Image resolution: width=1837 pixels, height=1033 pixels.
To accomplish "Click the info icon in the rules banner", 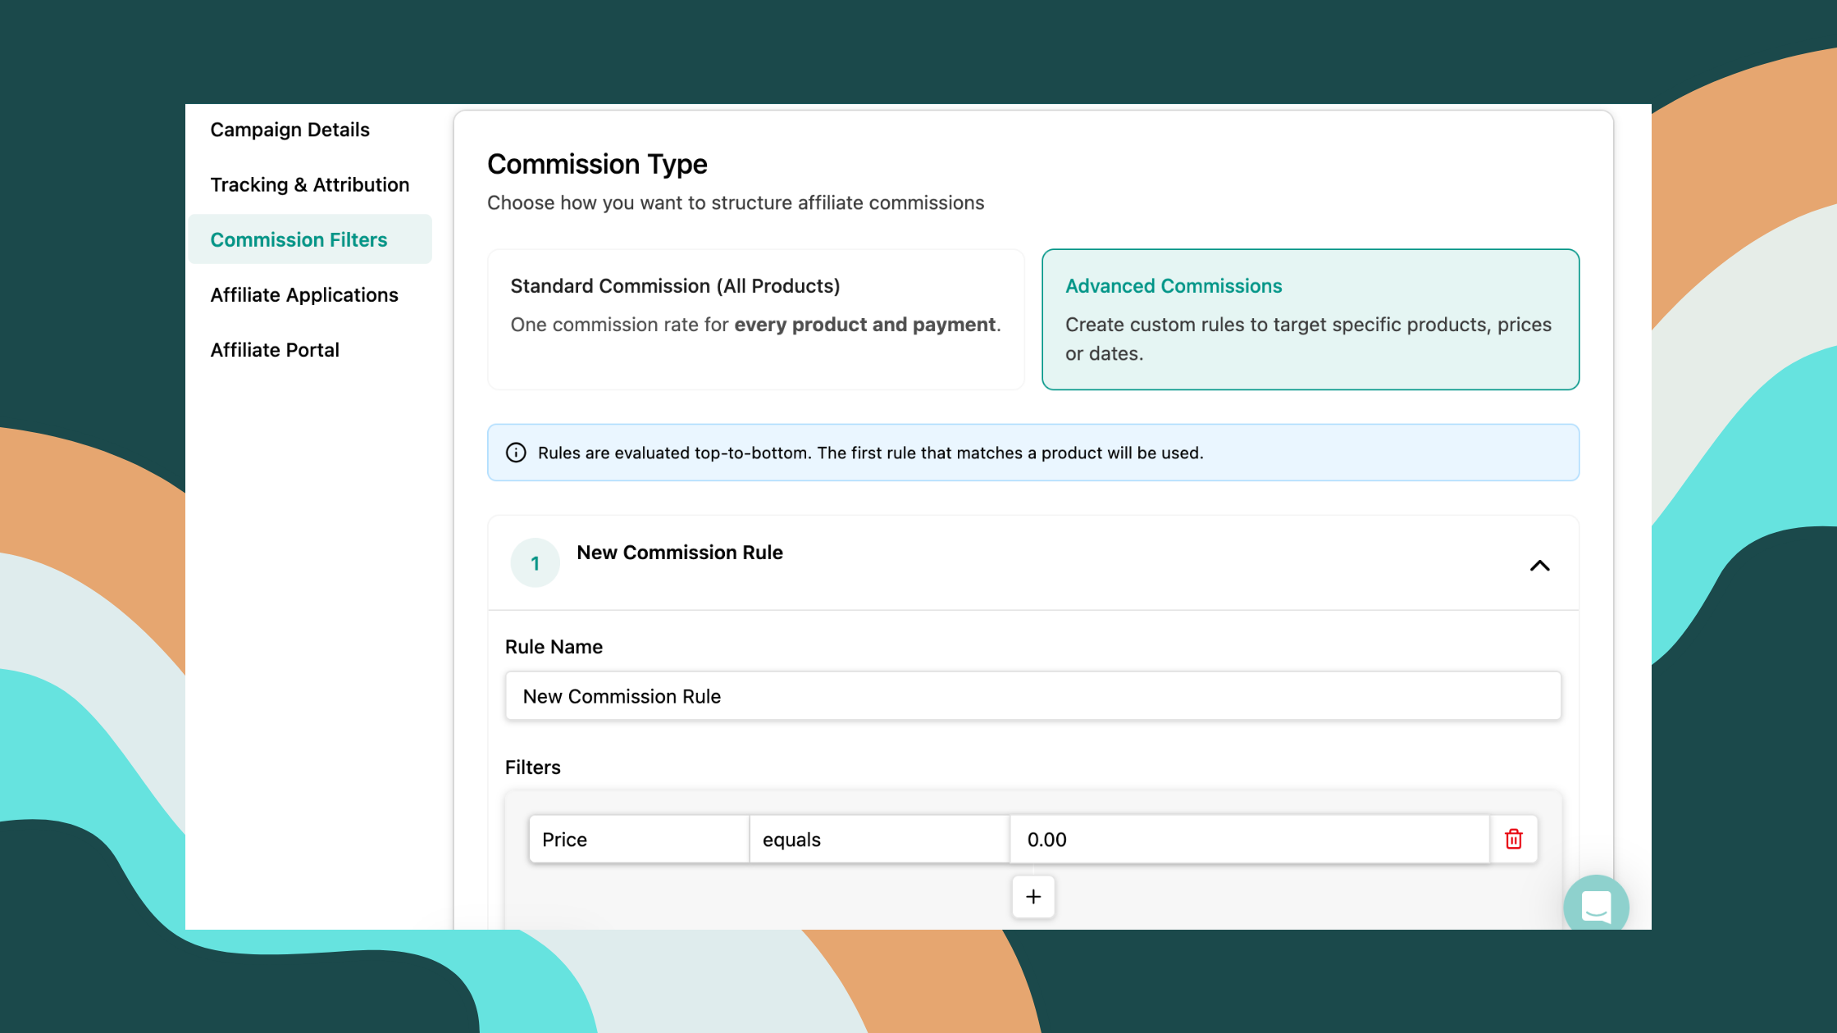I will [515, 452].
